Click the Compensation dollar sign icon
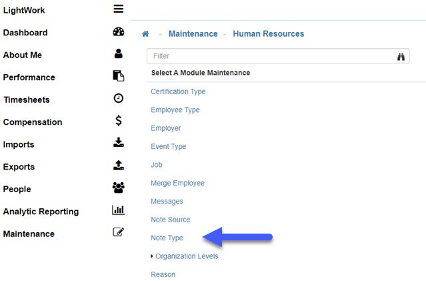Image resolution: width=426 pixels, height=281 pixels. (x=118, y=121)
